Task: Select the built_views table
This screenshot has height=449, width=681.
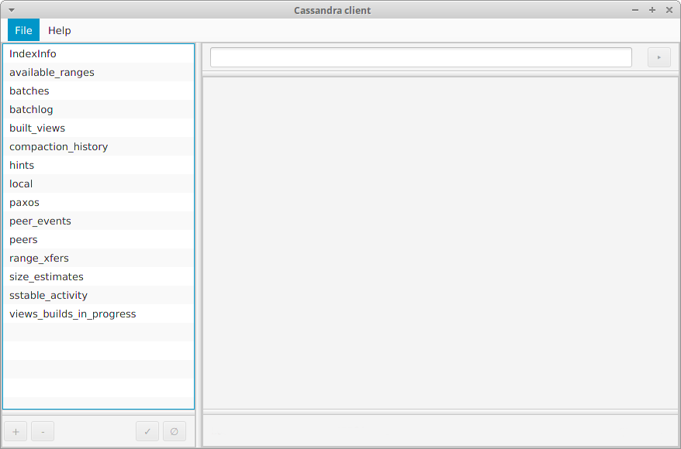Action: click(x=99, y=129)
